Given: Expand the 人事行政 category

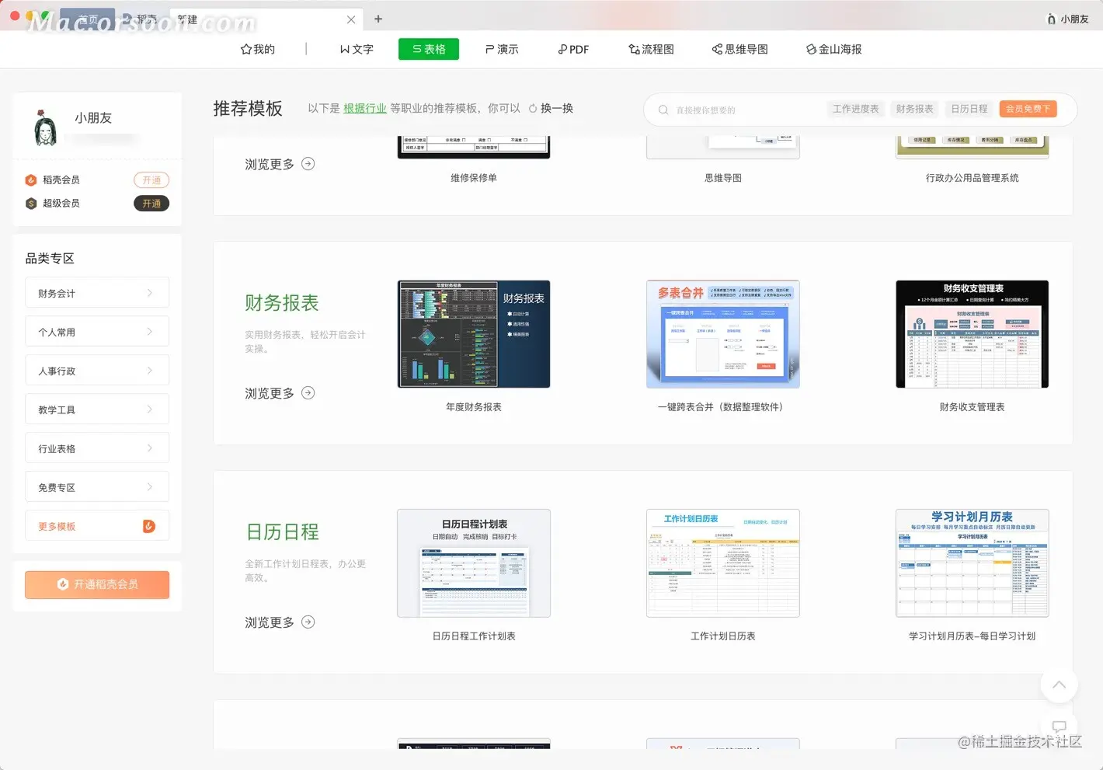Looking at the screenshot, I should pos(97,371).
